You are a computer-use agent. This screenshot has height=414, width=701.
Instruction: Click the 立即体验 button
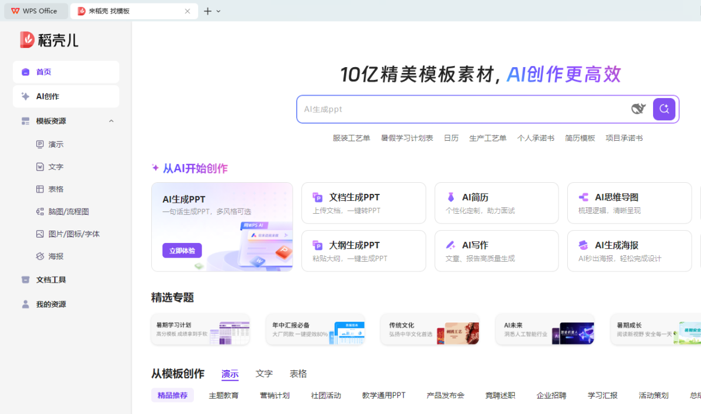point(182,251)
